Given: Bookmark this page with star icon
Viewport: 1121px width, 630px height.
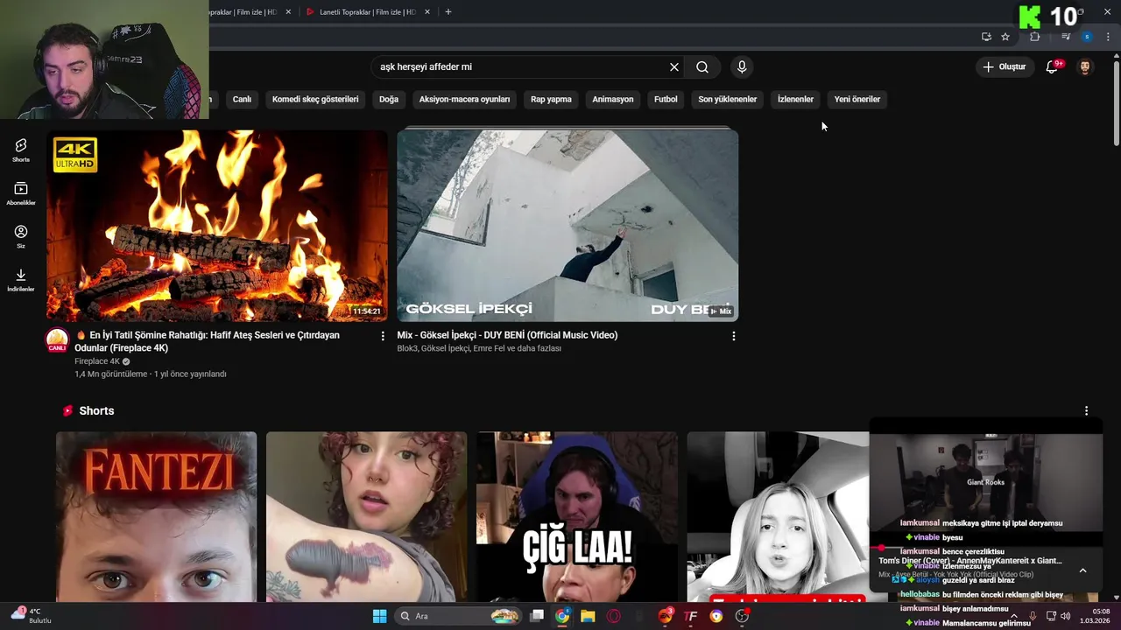Looking at the screenshot, I should [1005, 37].
